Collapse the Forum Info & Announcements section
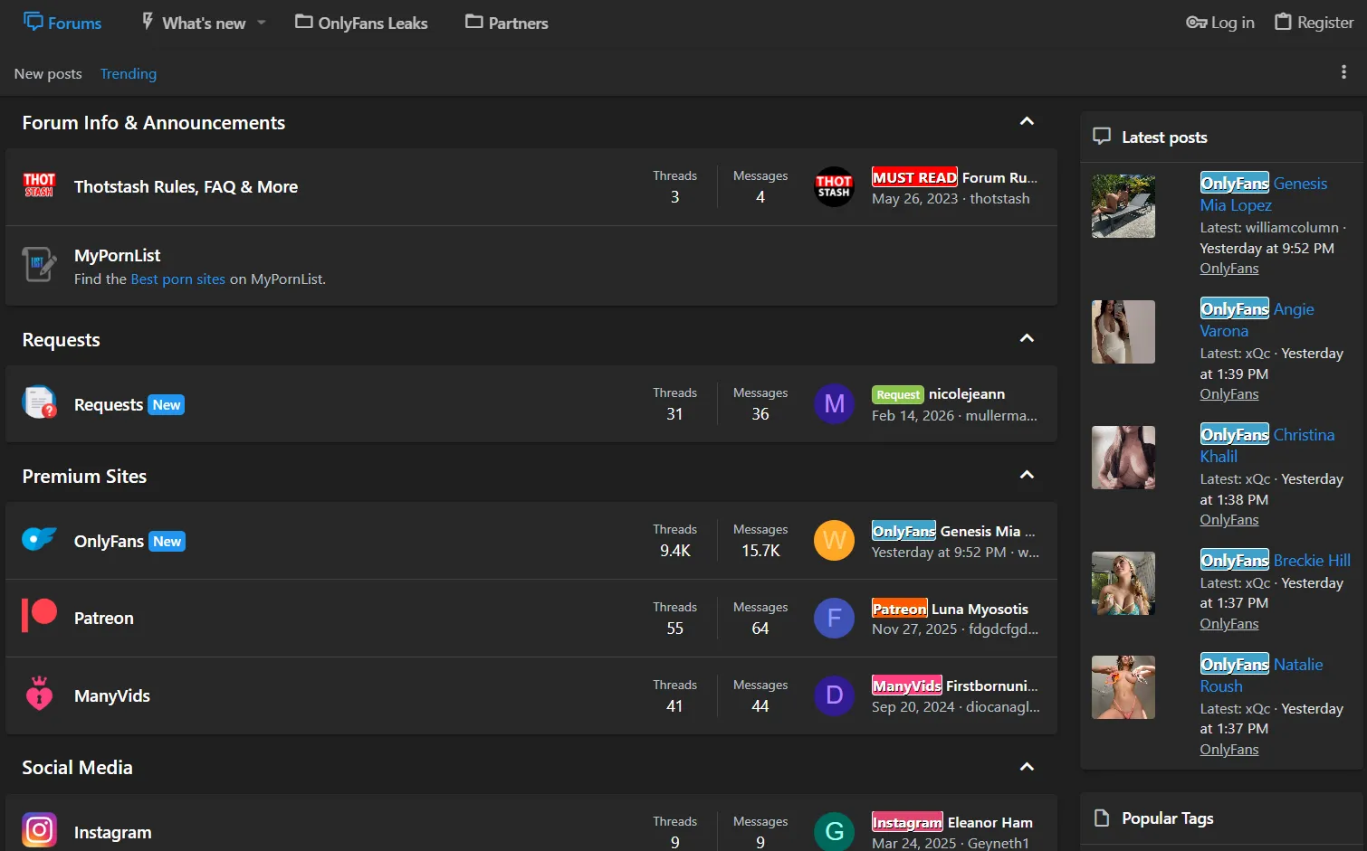The image size is (1367, 851). pyautogui.click(x=1027, y=122)
